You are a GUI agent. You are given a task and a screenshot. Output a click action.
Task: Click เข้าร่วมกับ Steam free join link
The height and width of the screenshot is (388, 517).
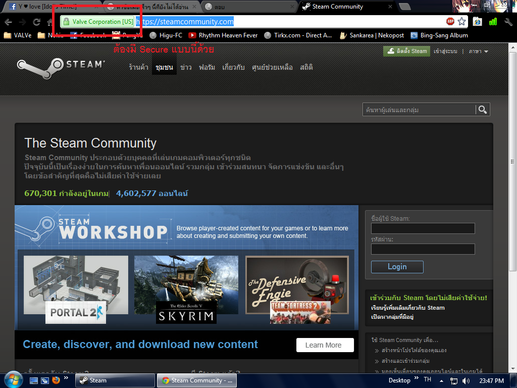(429, 298)
